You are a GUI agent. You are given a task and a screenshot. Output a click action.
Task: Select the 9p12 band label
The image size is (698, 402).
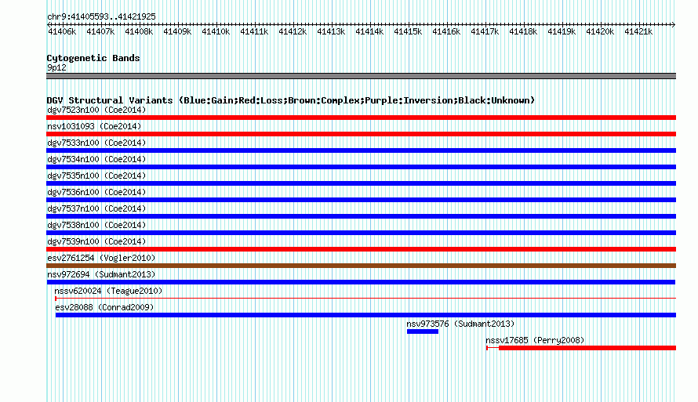[56, 67]
